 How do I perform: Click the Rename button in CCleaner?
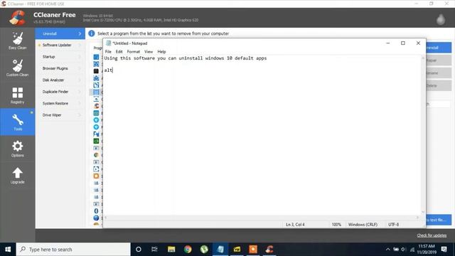point(439,73)
